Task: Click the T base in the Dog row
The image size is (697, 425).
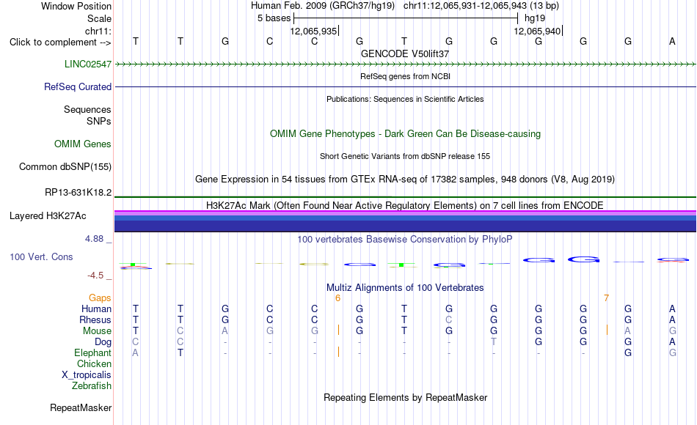Action: 494,342
